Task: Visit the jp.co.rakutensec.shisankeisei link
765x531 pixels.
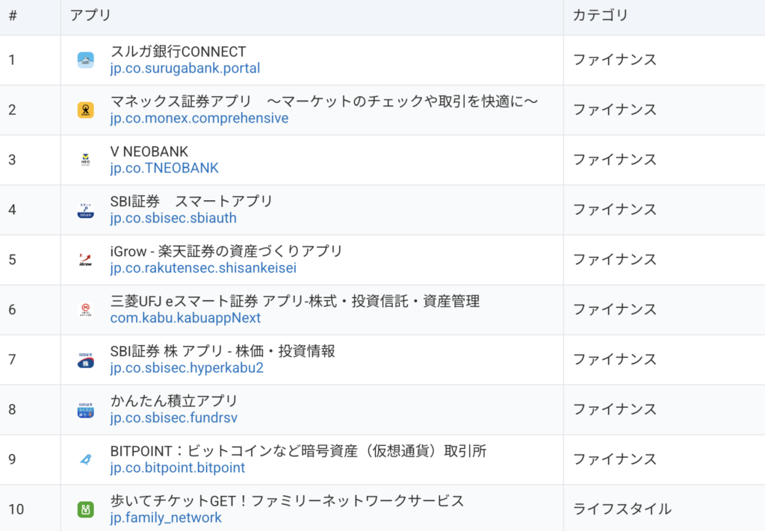Action: click(x=203, y=269)
